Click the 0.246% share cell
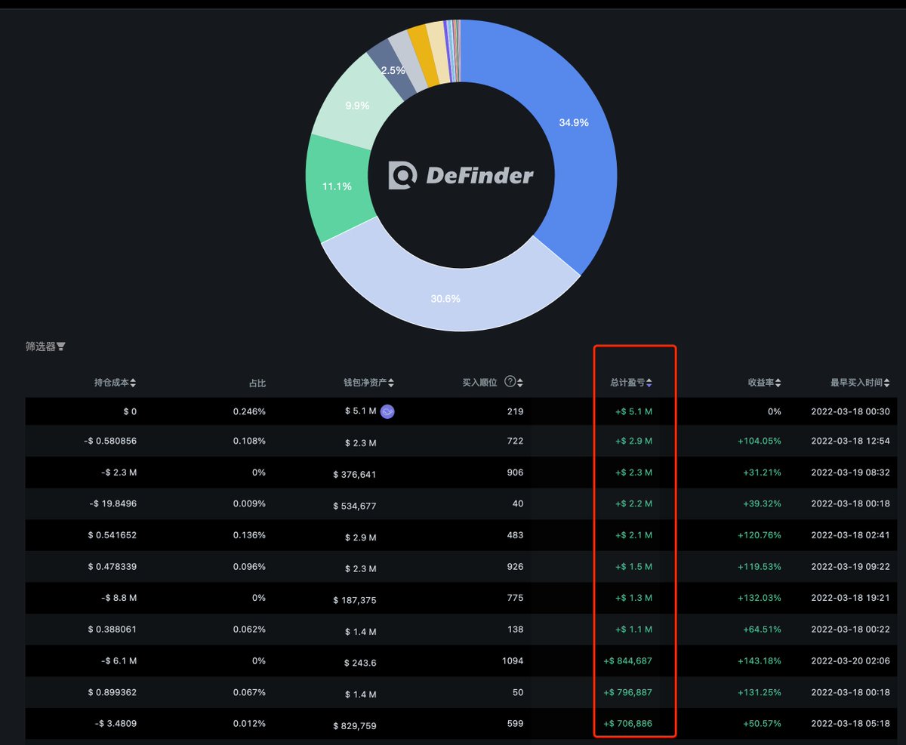This screenshot has height=745, width=906. click(249, 411)
